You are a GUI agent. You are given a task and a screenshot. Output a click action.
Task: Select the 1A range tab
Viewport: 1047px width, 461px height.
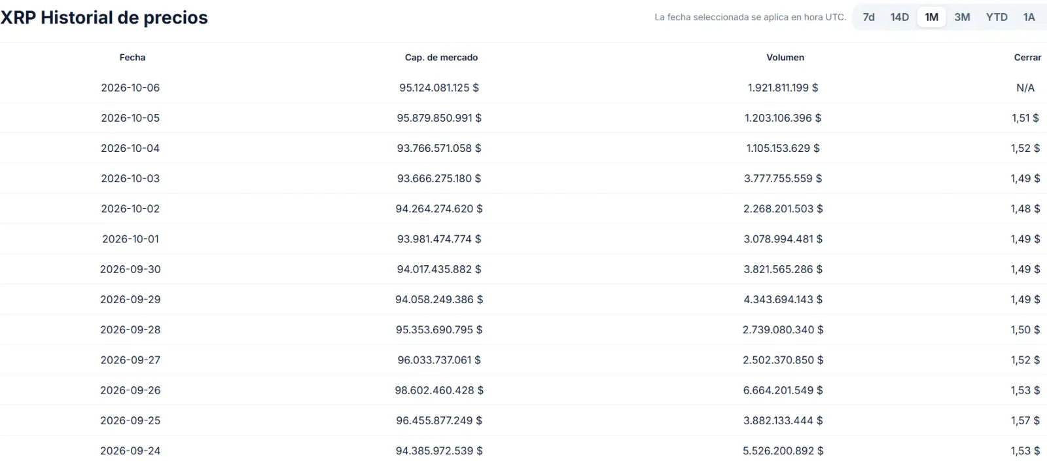[1029, 17]
